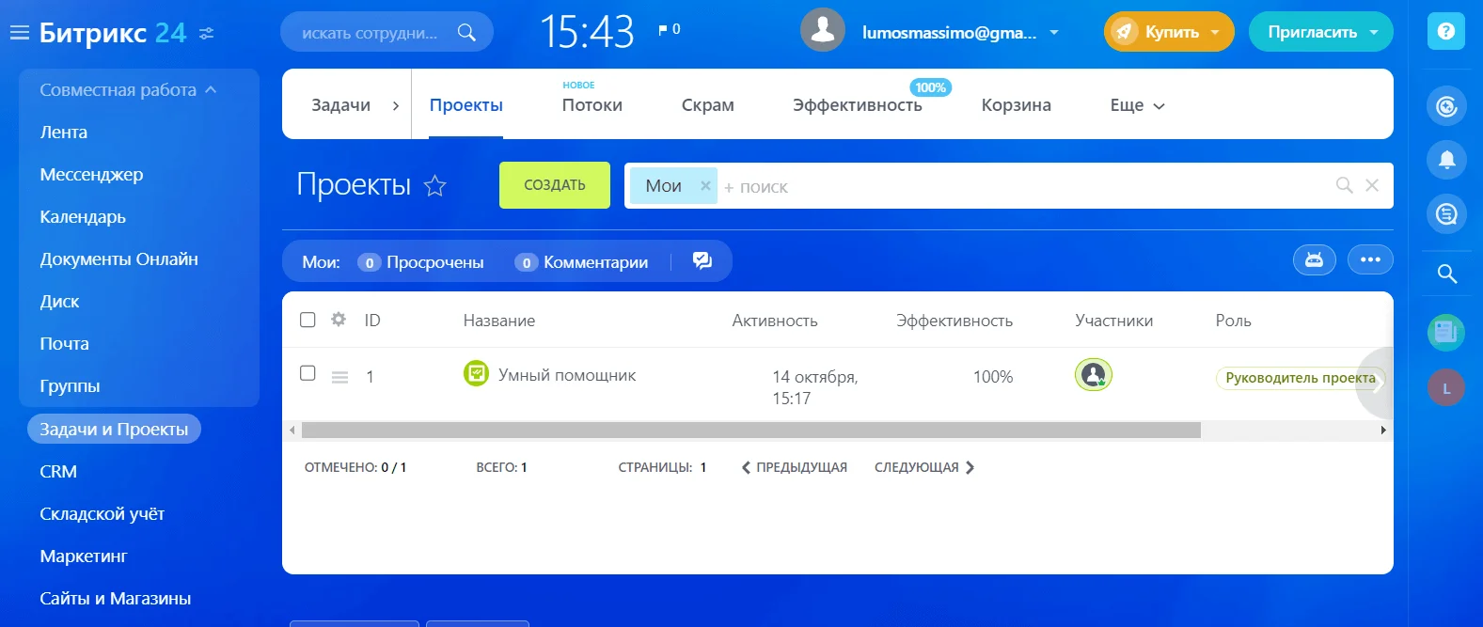Toggle the select-all checkbox in table header
The image size is (1483, 627).
308,320
